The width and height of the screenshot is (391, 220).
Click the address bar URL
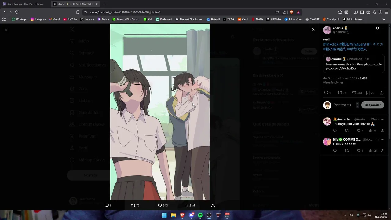coord(125,12)
